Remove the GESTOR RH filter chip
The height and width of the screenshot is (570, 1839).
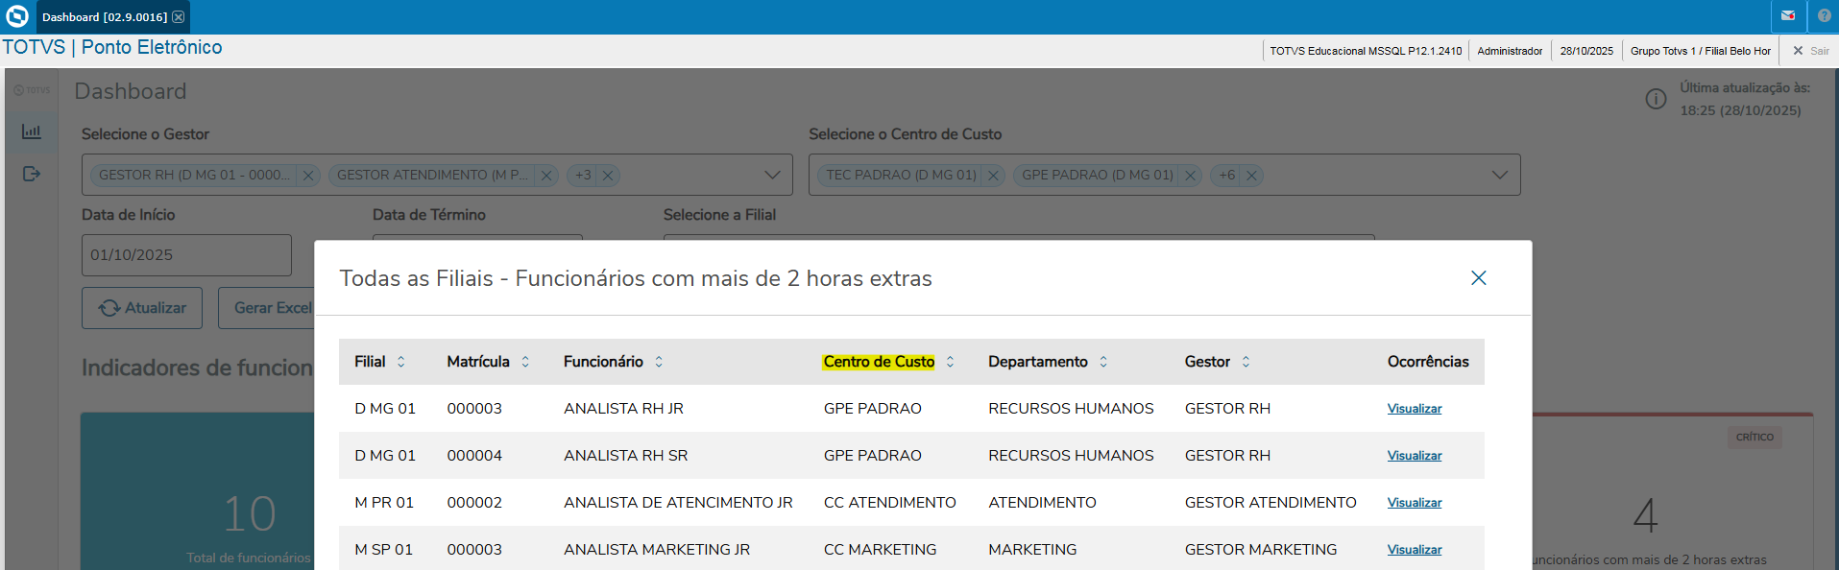[308, 176]
